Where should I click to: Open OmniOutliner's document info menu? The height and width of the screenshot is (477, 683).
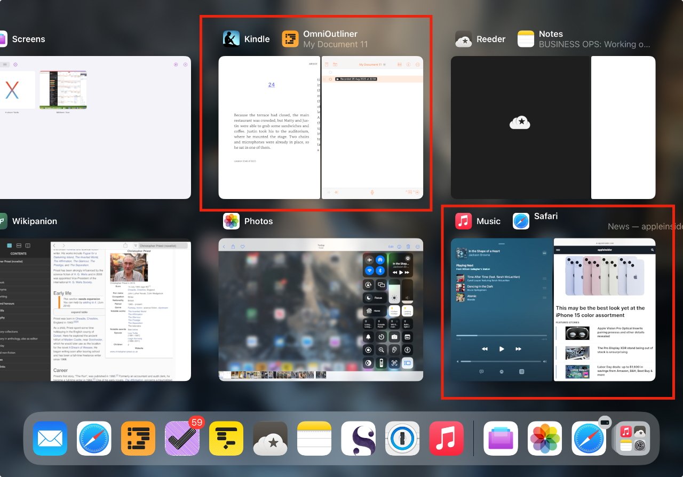tap(408, 65)
